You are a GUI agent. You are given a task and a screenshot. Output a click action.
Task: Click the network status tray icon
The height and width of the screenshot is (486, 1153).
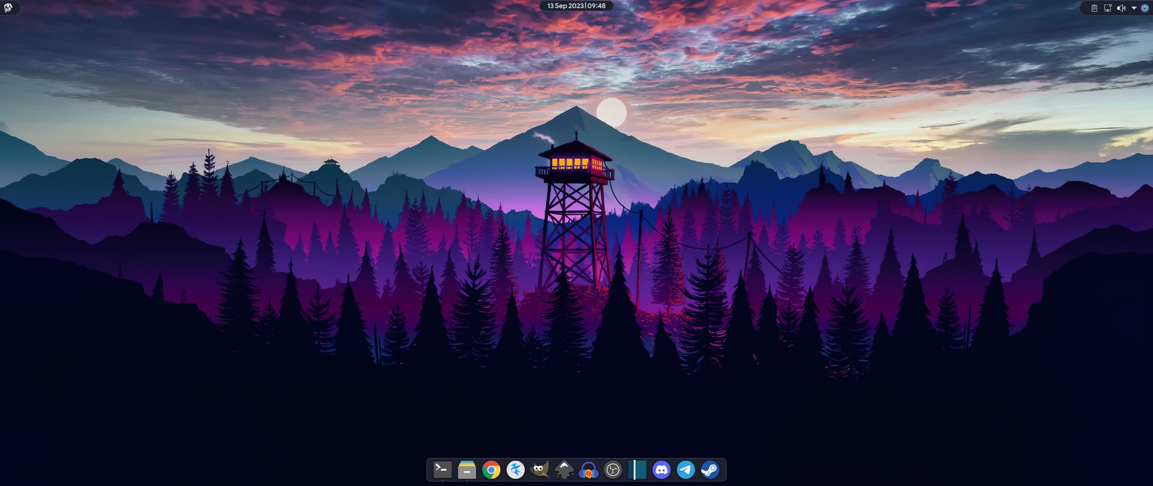point(1107,8)
